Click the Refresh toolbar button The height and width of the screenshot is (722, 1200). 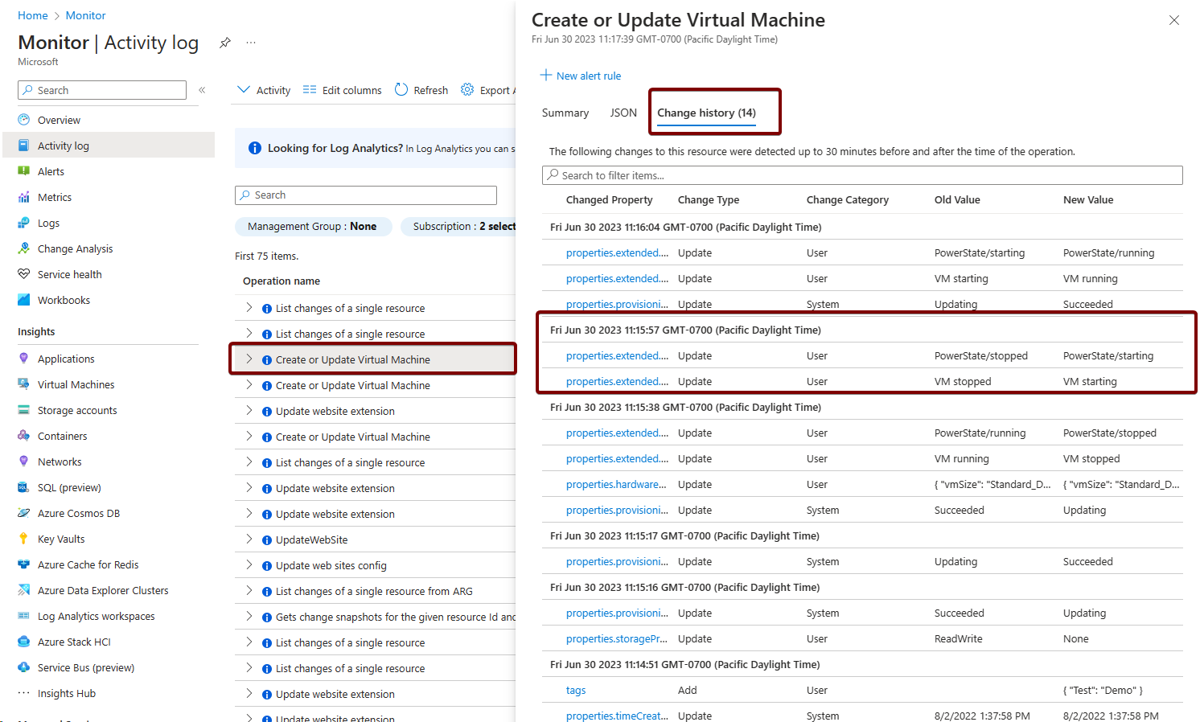421,90
